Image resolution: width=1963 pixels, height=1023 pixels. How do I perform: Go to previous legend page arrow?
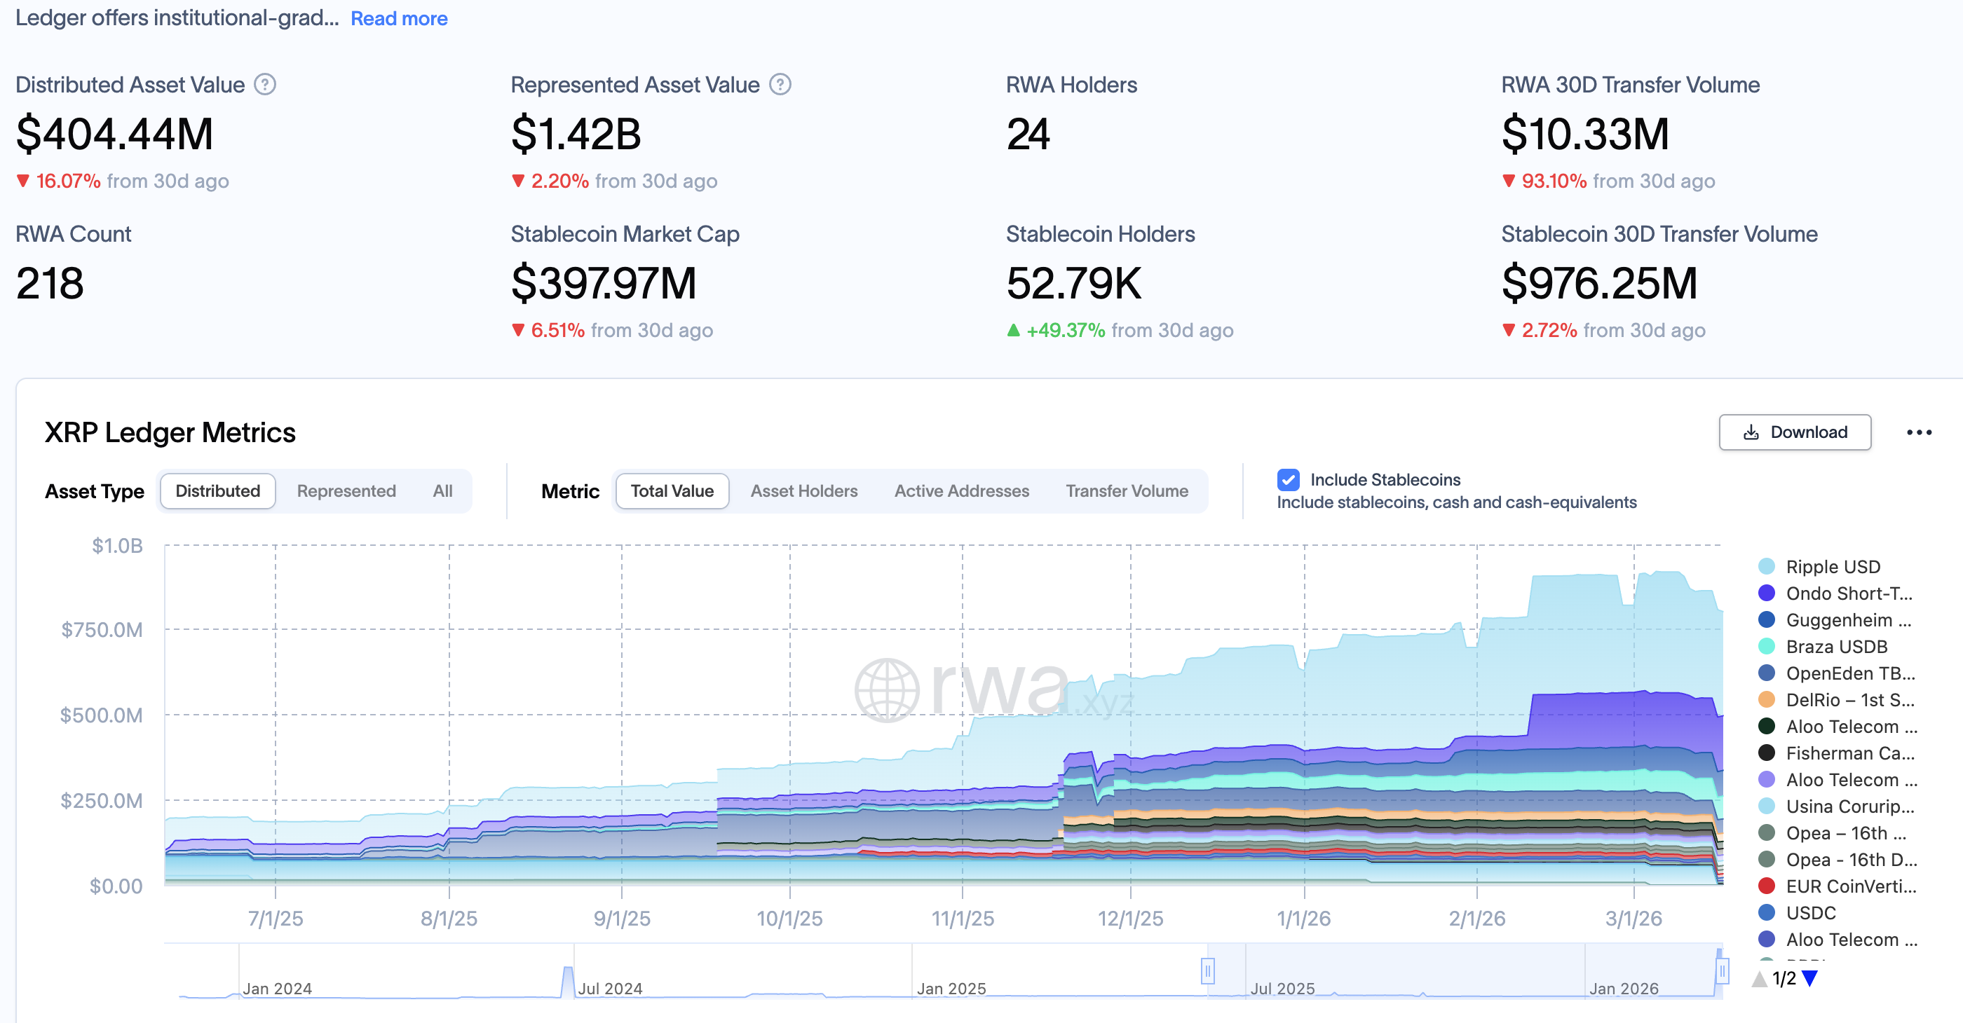[1759, 979]
